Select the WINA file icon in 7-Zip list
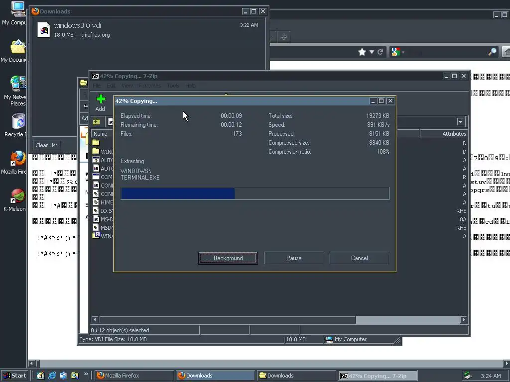Screen dimensions: 510x382 [96, 236]
